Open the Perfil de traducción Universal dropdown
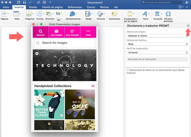 coord(158,52)
